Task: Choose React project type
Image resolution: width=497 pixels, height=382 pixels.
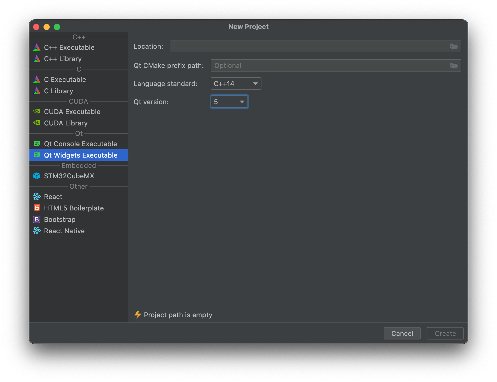Action: tap(79, 197)
